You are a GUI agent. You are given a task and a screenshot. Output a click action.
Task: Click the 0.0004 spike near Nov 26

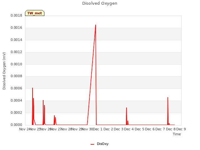(x=43, y=100)
